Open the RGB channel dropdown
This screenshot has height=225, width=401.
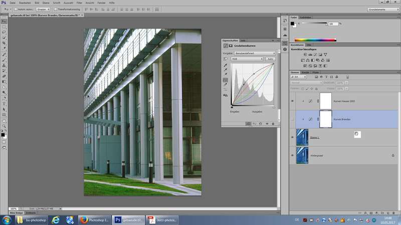[247, 58]
